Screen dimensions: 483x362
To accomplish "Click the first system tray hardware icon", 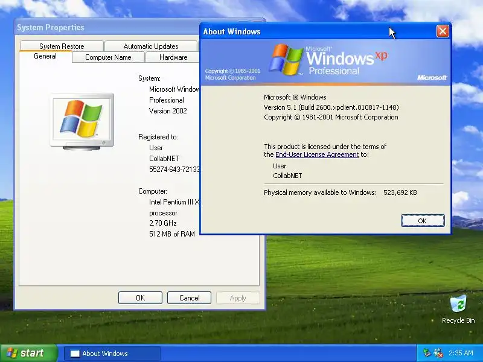I will click(427, 353).
